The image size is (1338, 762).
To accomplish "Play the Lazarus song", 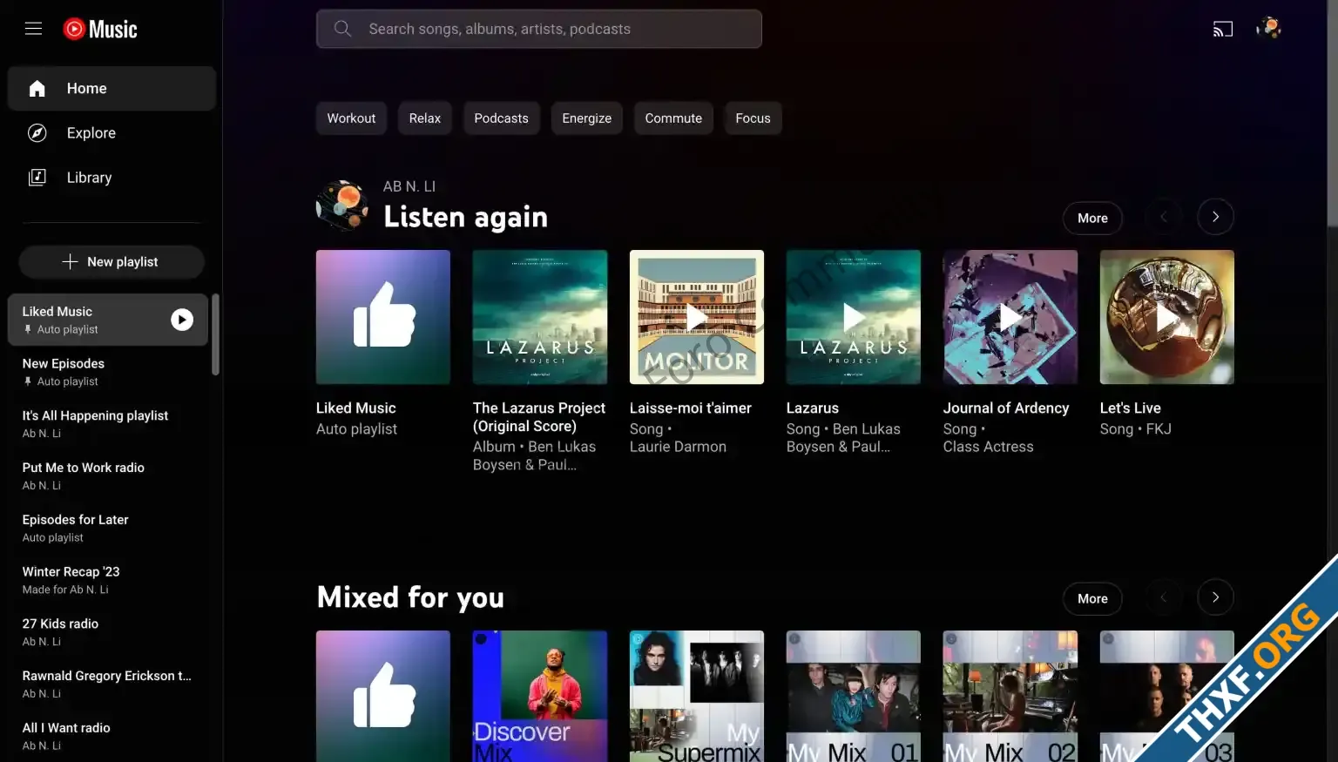I will tap(854, 317).
